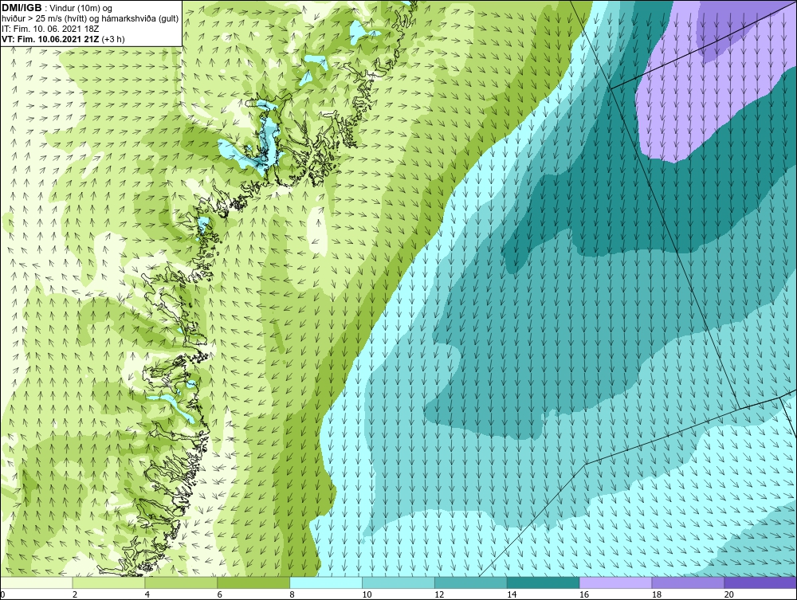Click the legend scale label "0"
The width and height of the screenshot is (797, 600).
(x=3, y=594)
